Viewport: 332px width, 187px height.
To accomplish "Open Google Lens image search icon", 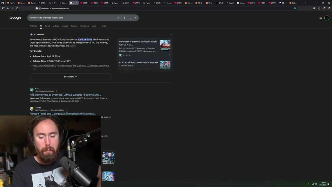I will click(x=130, y=18).
